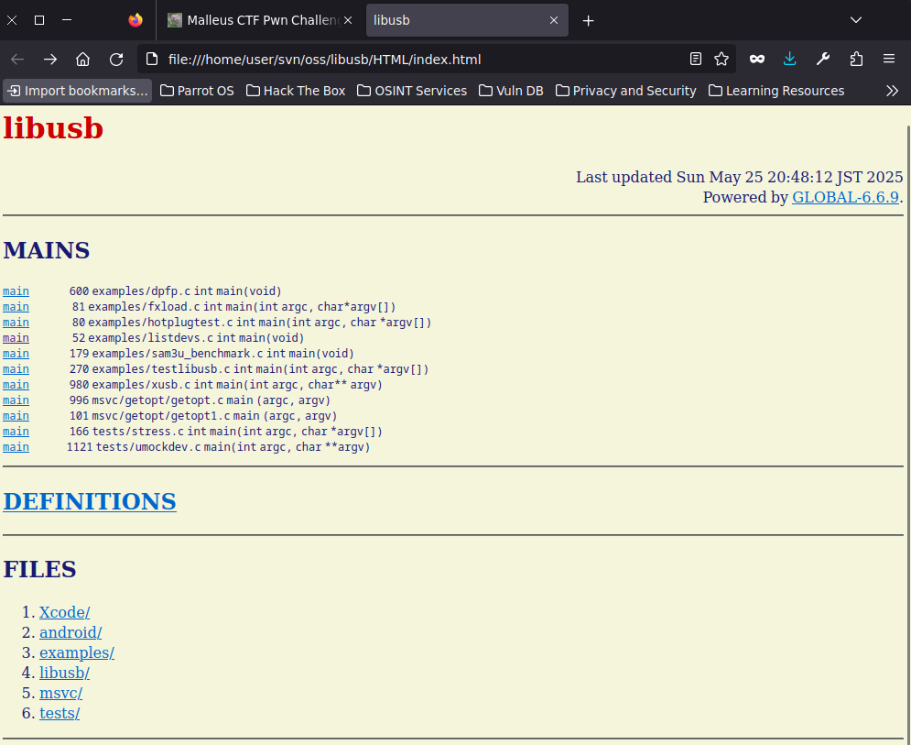
Task: Open the Firefox application menu
Action: click(x=888, y=58)
